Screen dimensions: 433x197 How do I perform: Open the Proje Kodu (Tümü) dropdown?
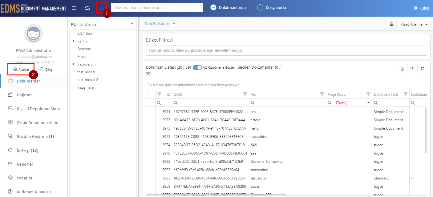pyautogui.click(x=368, y=103)
